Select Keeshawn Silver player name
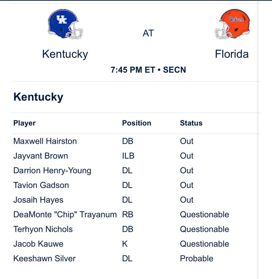This screenshot has height=279, width=272. 45,259
